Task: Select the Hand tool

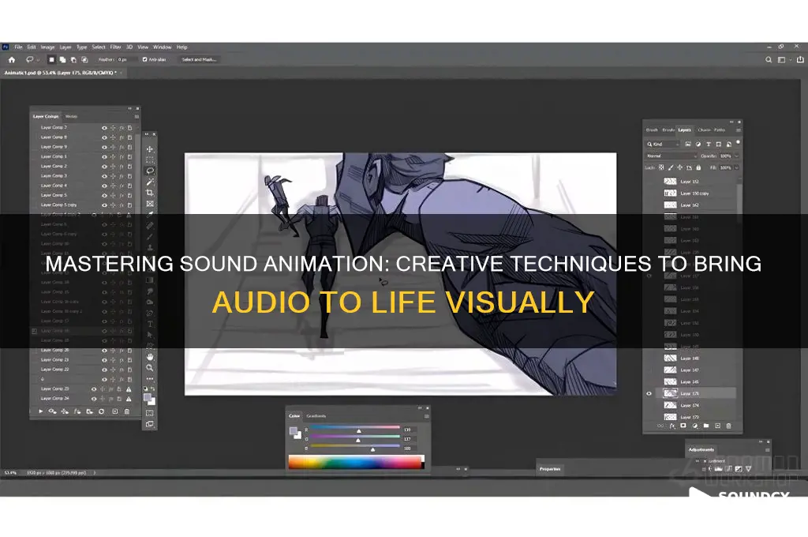Action: tap(149, 357)
